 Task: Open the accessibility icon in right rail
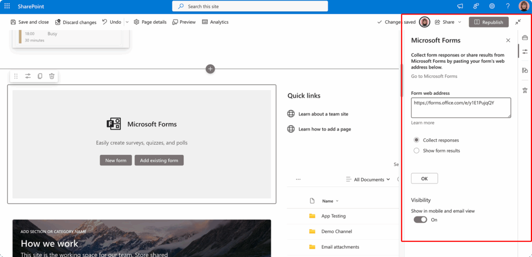525,90
